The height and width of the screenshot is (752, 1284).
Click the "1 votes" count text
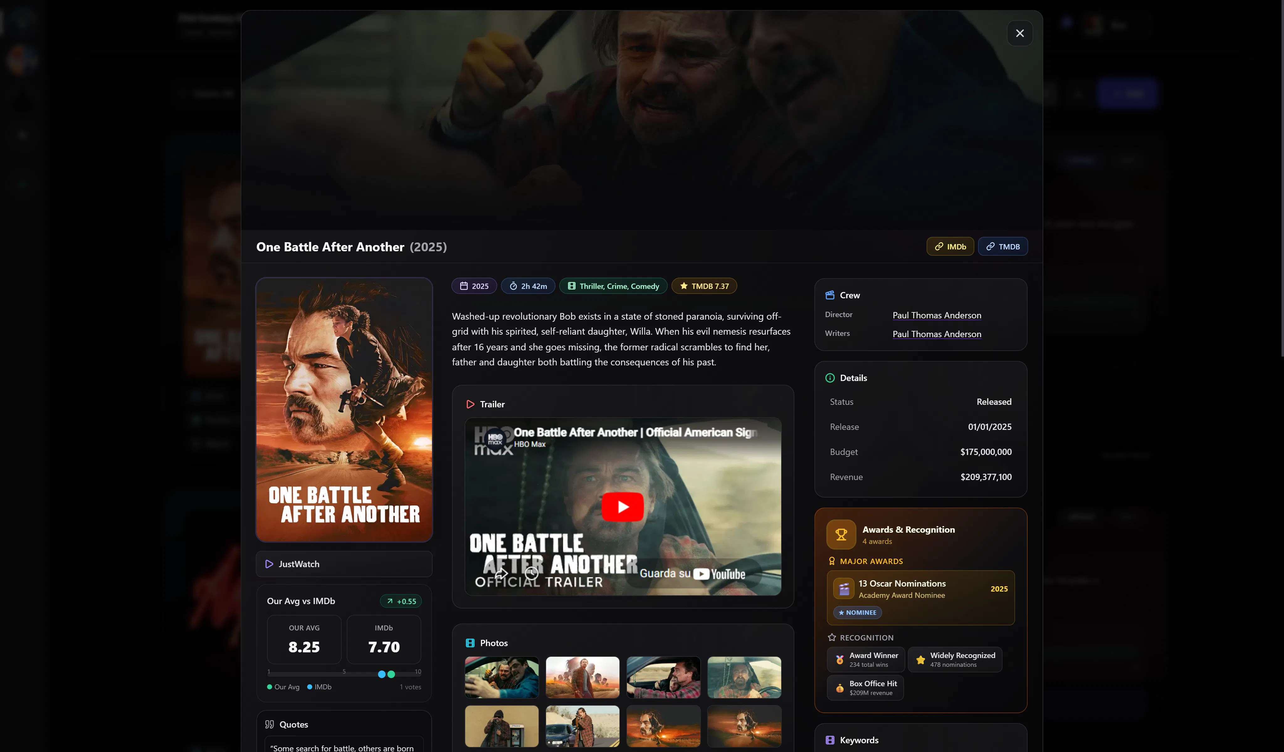coord(410,687)
